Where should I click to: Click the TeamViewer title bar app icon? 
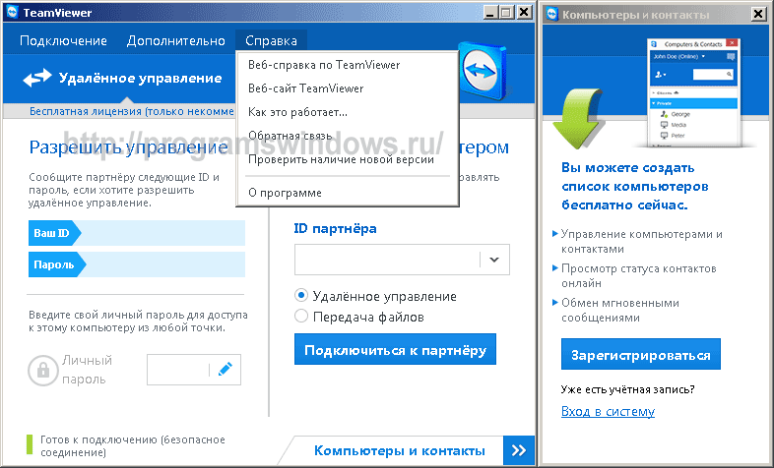(12, 13)
